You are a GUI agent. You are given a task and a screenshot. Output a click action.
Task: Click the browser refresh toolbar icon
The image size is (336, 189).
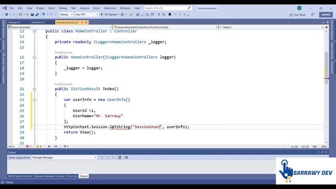pyautogui.click(x=122, y=14)
